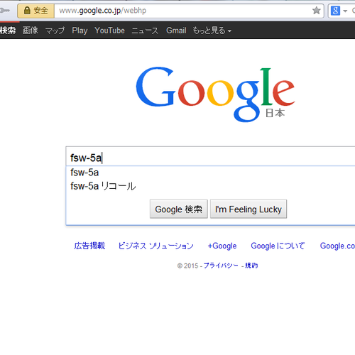The height and width of the screenshot is (355, 355).
Task: Click the I'm Feeling Lucky button
Action: tap(248, 209)
